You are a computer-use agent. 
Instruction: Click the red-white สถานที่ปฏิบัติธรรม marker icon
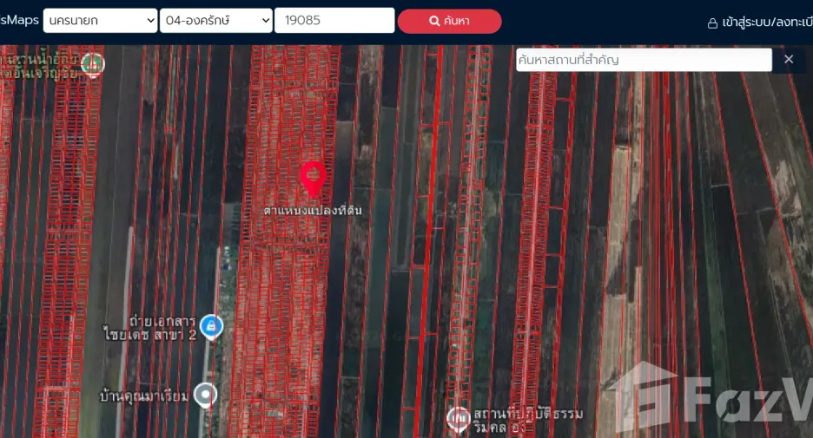click(x=459, y=418)
